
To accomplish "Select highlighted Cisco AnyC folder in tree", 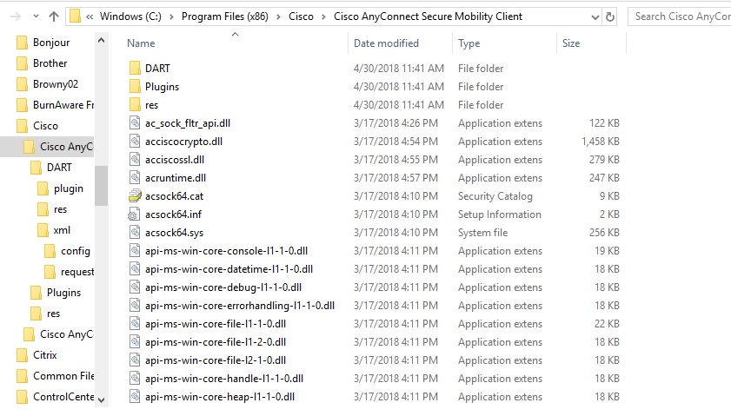I will click(x=47, y=147).
